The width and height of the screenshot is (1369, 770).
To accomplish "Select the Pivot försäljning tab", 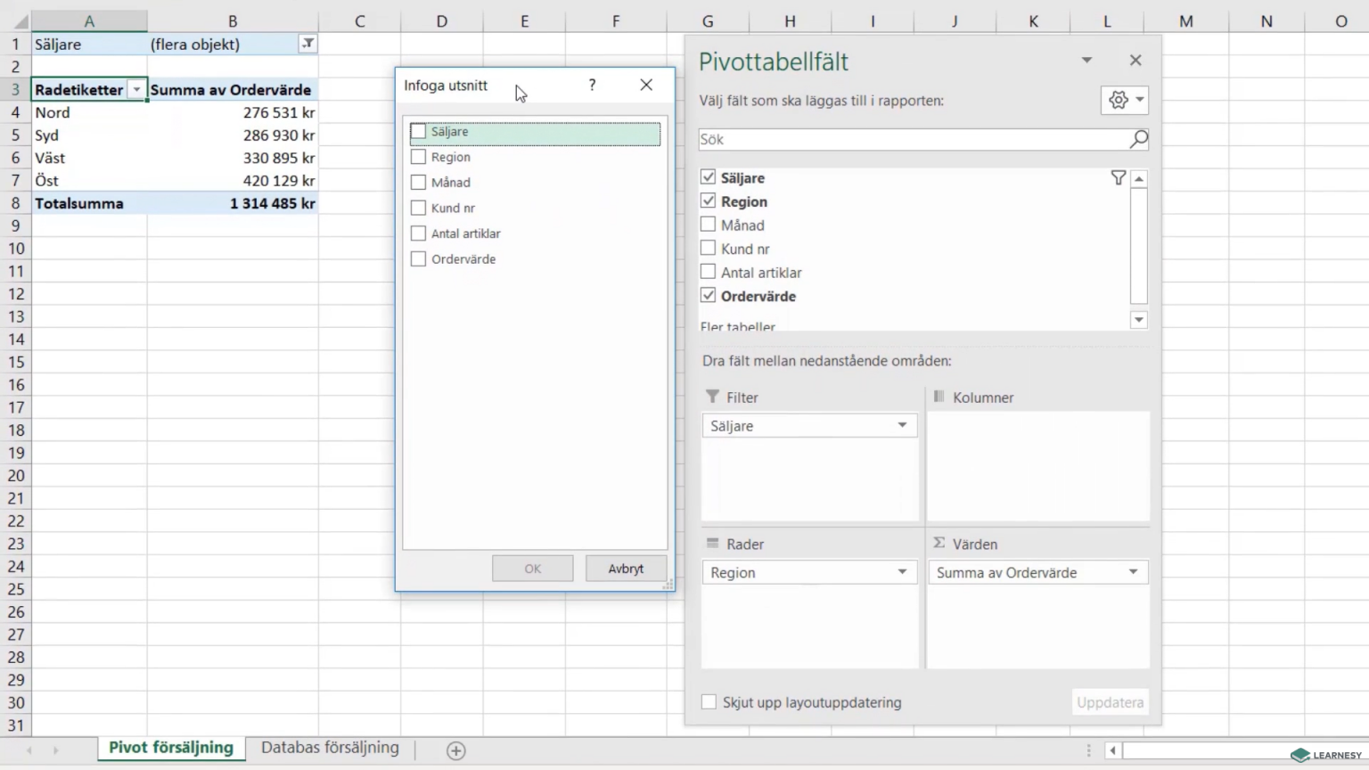I will click(x=170, y=748).
